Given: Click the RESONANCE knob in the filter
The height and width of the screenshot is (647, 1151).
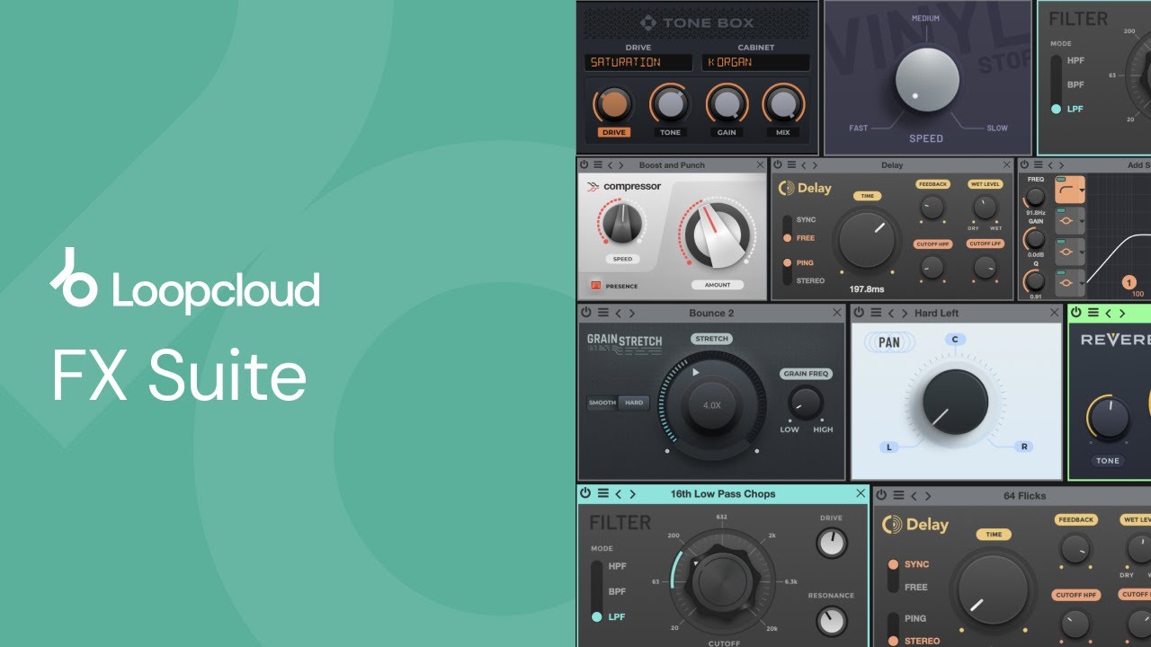Looking at the screenshot, I should 832,620.
